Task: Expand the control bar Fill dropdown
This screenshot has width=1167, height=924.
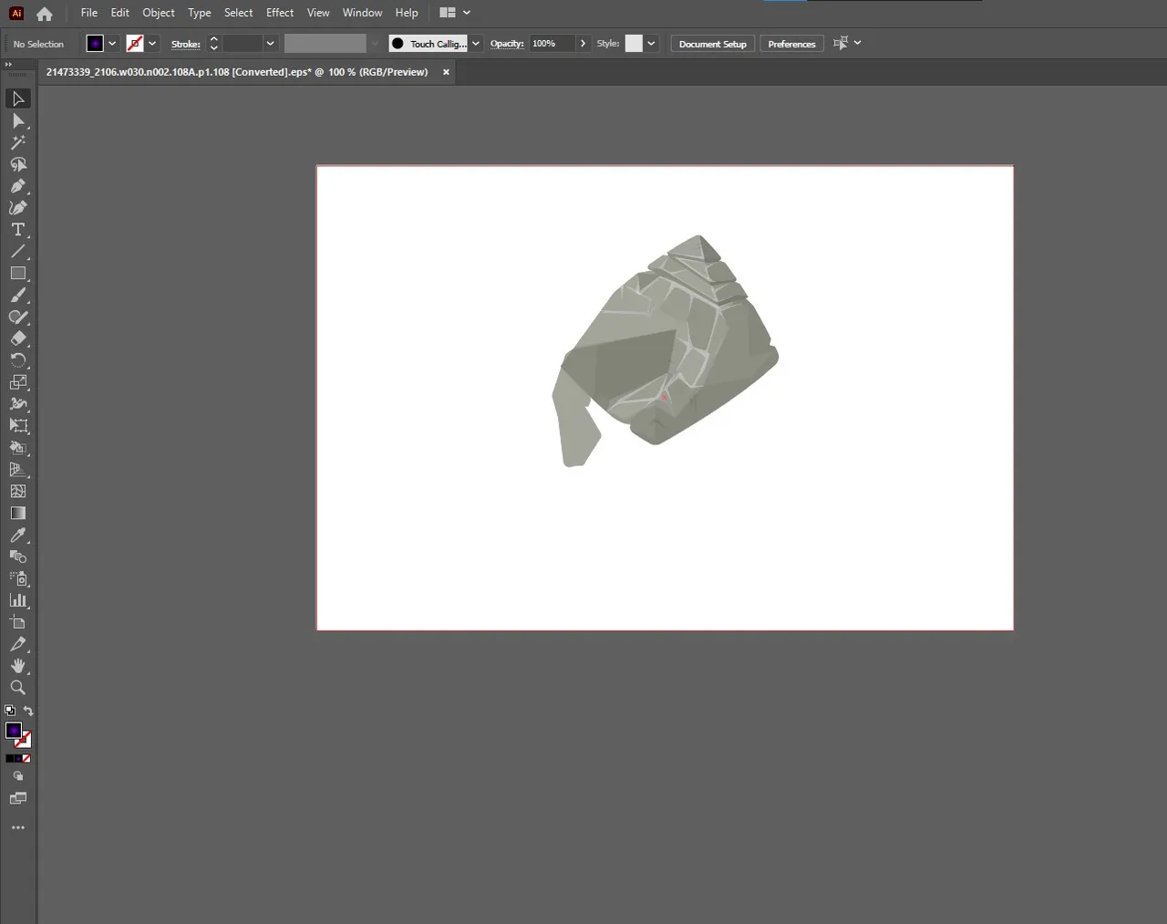Action: click(112, 44)
